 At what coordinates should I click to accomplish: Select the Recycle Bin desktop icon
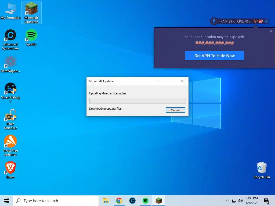coord(262,170)
